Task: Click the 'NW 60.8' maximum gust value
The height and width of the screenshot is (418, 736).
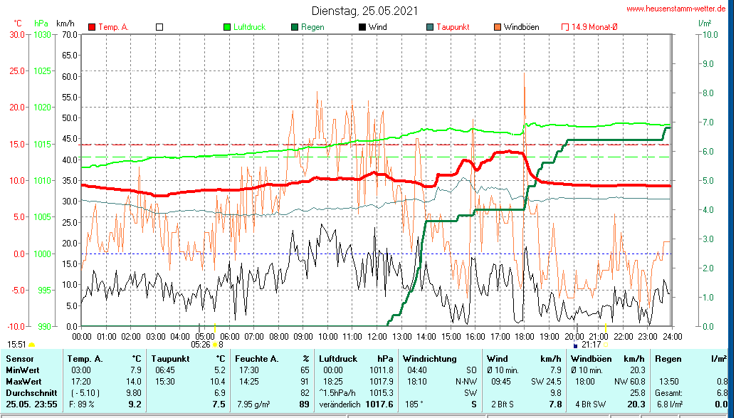Action: [629, 382]
